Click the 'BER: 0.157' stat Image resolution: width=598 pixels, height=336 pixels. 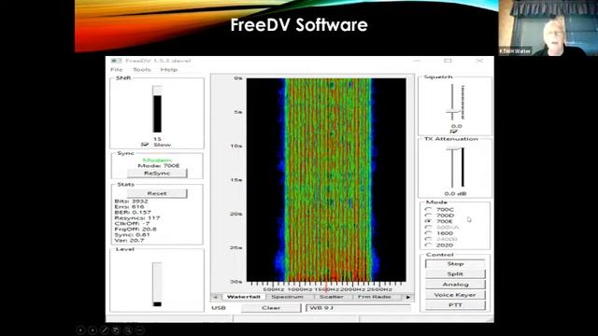[133, 212]
